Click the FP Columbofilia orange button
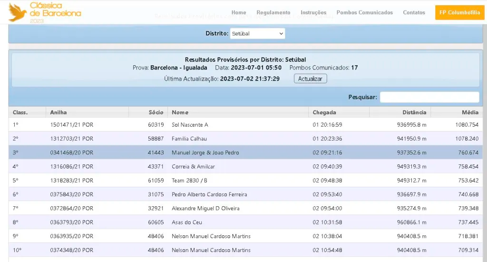Viewport: 487px width, 262px height. coord(459,12)
